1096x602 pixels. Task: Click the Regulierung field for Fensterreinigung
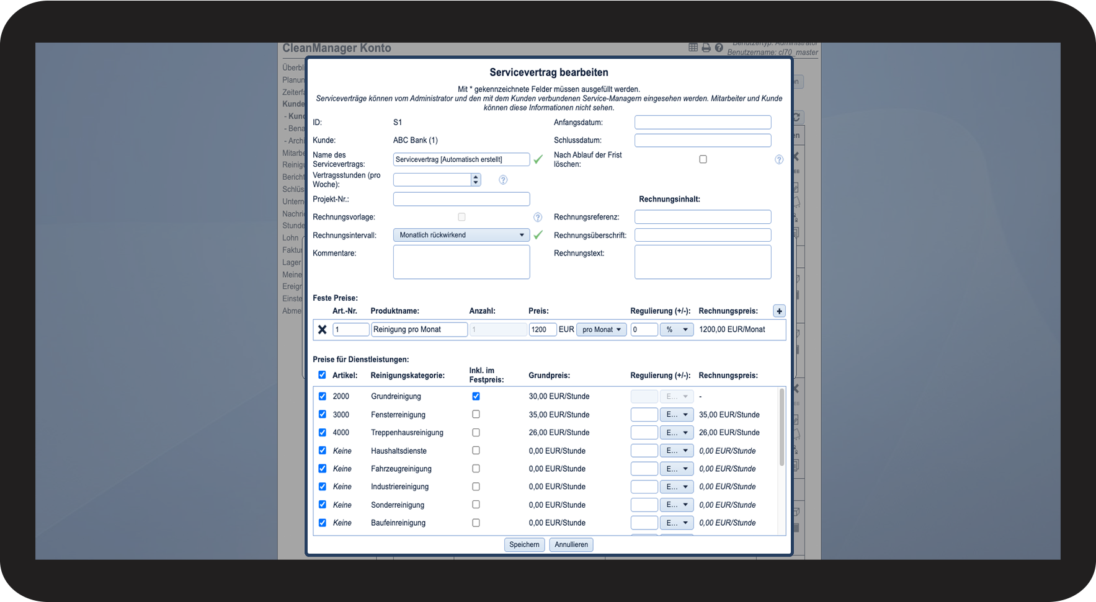tap(644, 415)
